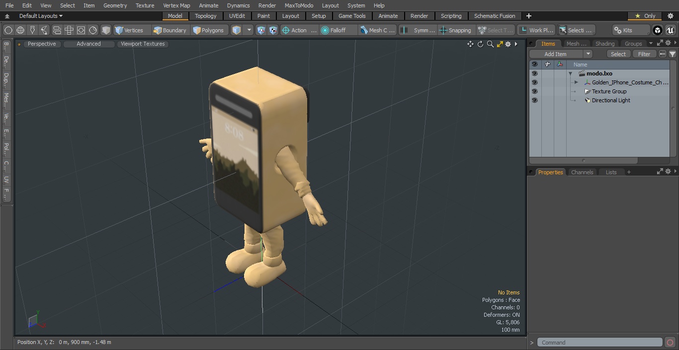
Task: Toggle Symmetry option
Action: [418, 30]
